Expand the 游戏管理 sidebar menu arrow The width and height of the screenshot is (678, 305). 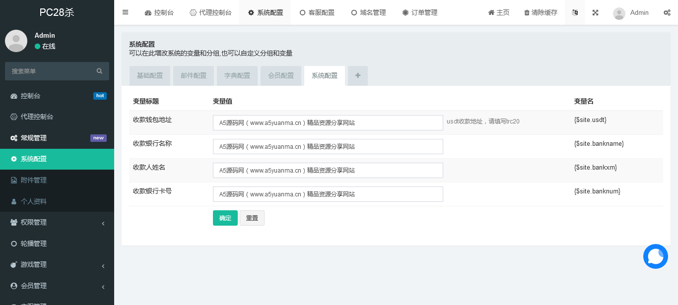[x=103, y=266]
